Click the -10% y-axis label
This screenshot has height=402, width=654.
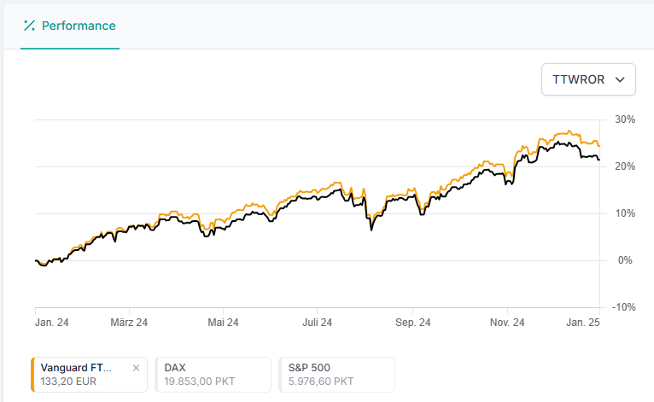click(625, 307)
